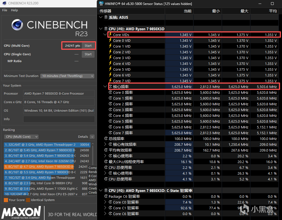Click the 平均 column header
282x220 pixels.
(264, 11)
